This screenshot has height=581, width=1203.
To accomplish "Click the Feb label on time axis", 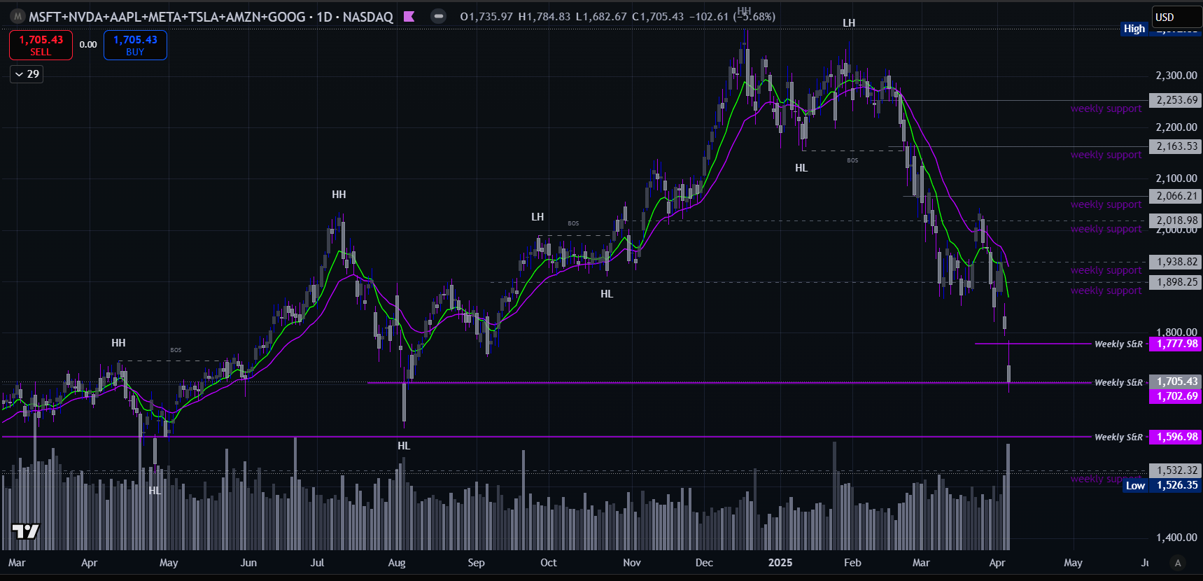I will click(x=852, y=563).
